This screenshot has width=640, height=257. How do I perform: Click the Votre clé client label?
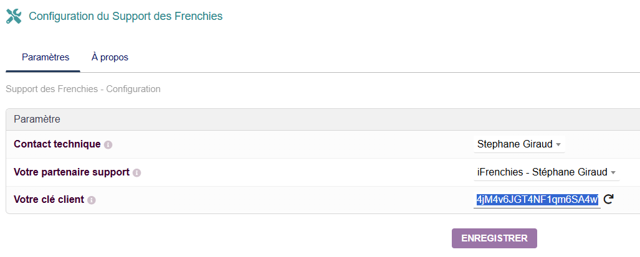tap(49, 200)
